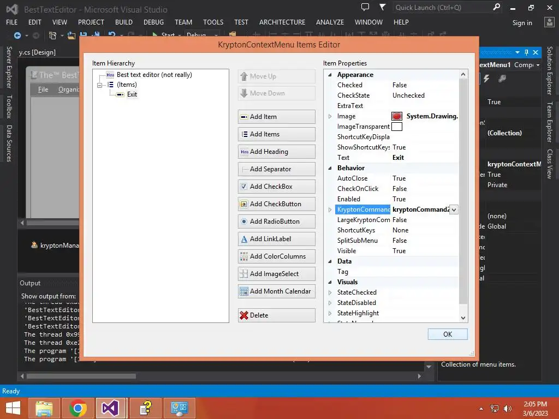The width and height of the screenshot is (559, 419).
Task: Click the Tag property row
Action: point(397,272)
